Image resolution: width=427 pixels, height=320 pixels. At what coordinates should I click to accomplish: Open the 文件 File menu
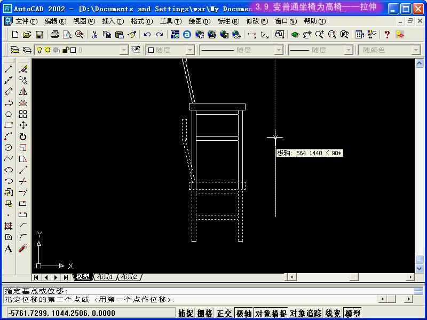click(26, 21)
